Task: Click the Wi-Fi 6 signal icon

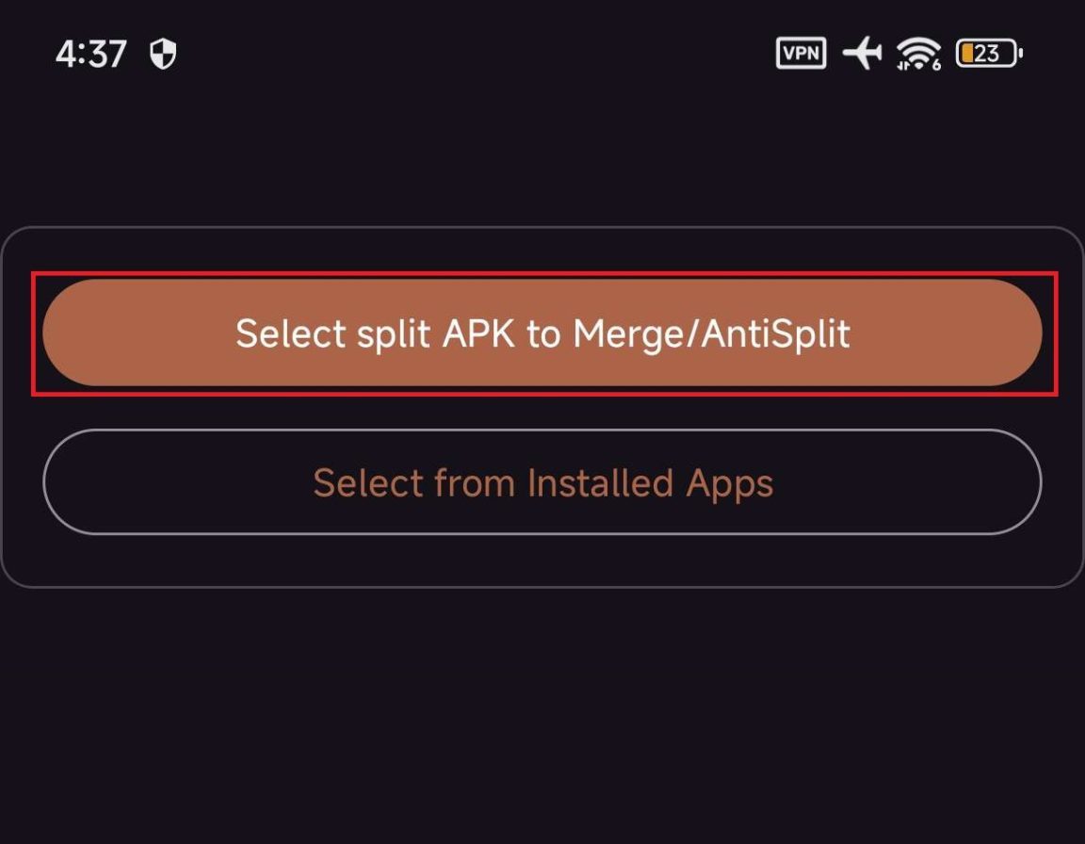Action: pos(918,54)
